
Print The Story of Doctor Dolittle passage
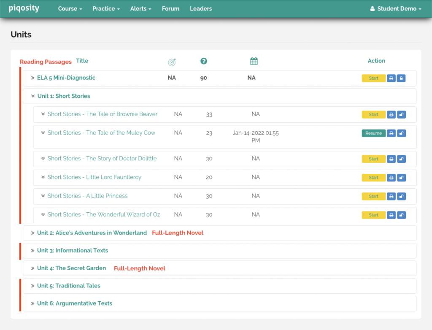click(391, 159)
